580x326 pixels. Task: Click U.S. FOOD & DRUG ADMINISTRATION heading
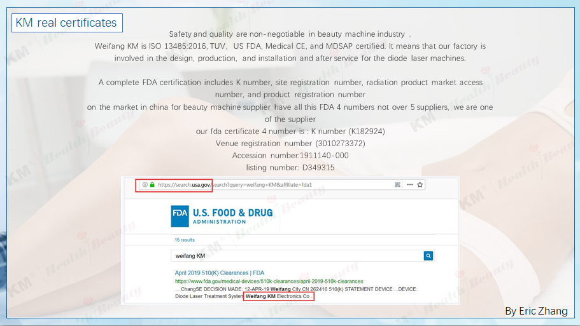[x=232, y=216]
